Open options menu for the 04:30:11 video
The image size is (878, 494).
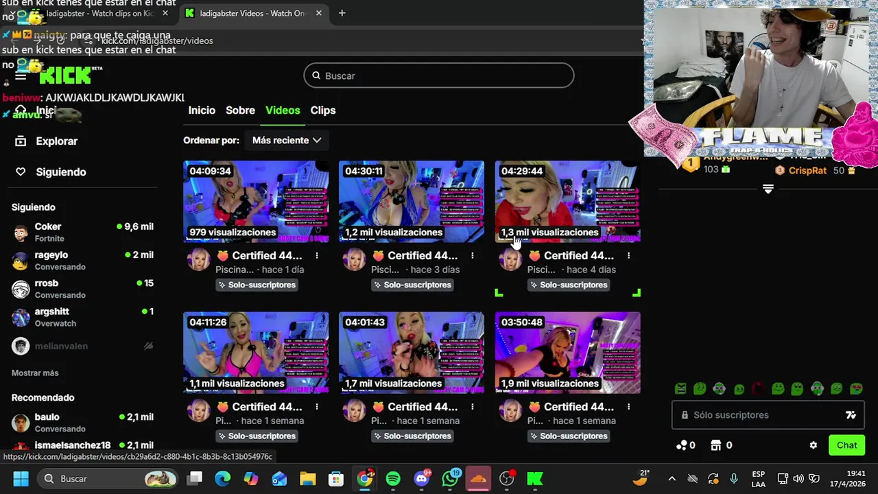[x=472, y=255]
